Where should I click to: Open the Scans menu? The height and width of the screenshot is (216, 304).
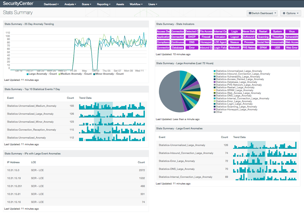tap(86, 4)
